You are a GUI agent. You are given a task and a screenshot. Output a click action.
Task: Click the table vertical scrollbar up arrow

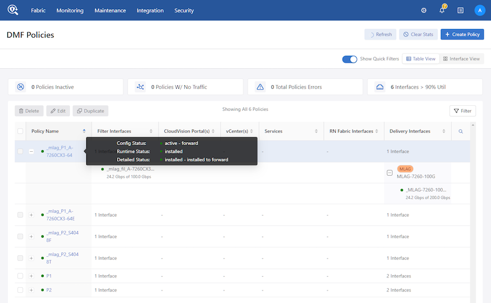[473, 125]
